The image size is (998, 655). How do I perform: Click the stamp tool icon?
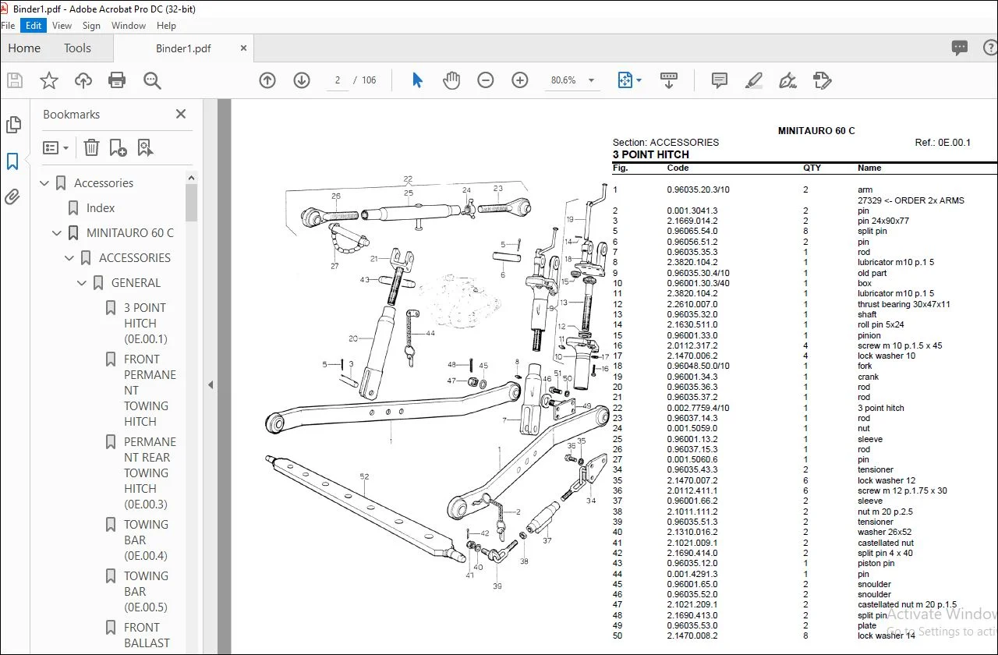coord(822,80)
